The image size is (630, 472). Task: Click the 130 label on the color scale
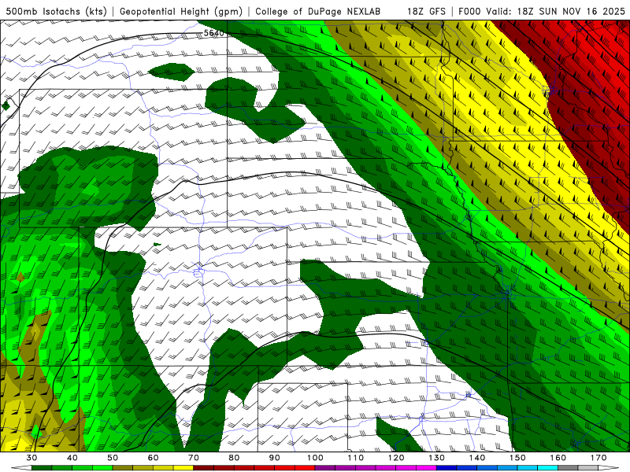pyautogui.click(x=437, y=458)
